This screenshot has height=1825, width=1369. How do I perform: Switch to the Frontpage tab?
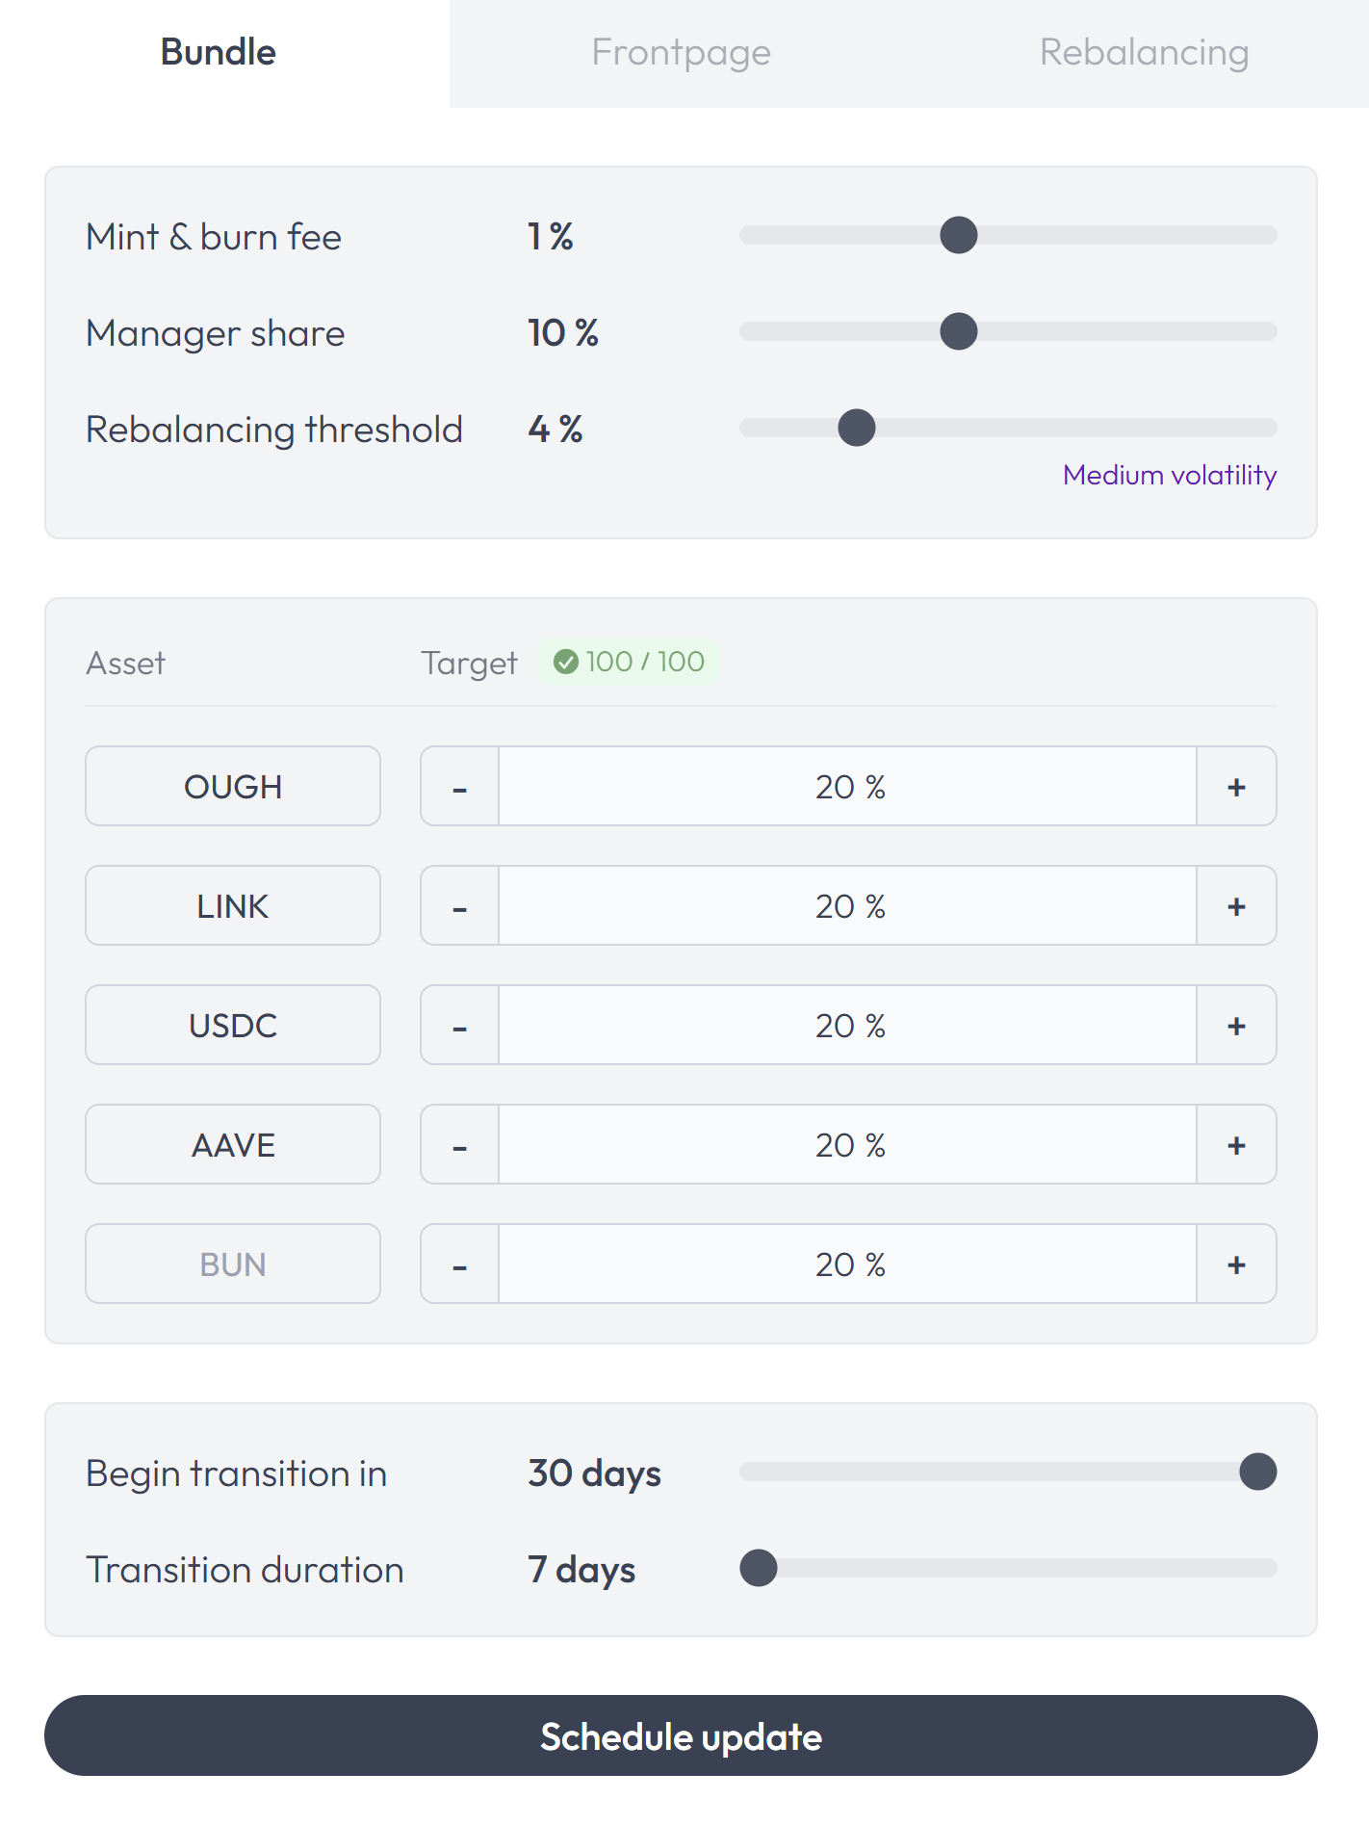pyautogui.click(x=681, y=53)
